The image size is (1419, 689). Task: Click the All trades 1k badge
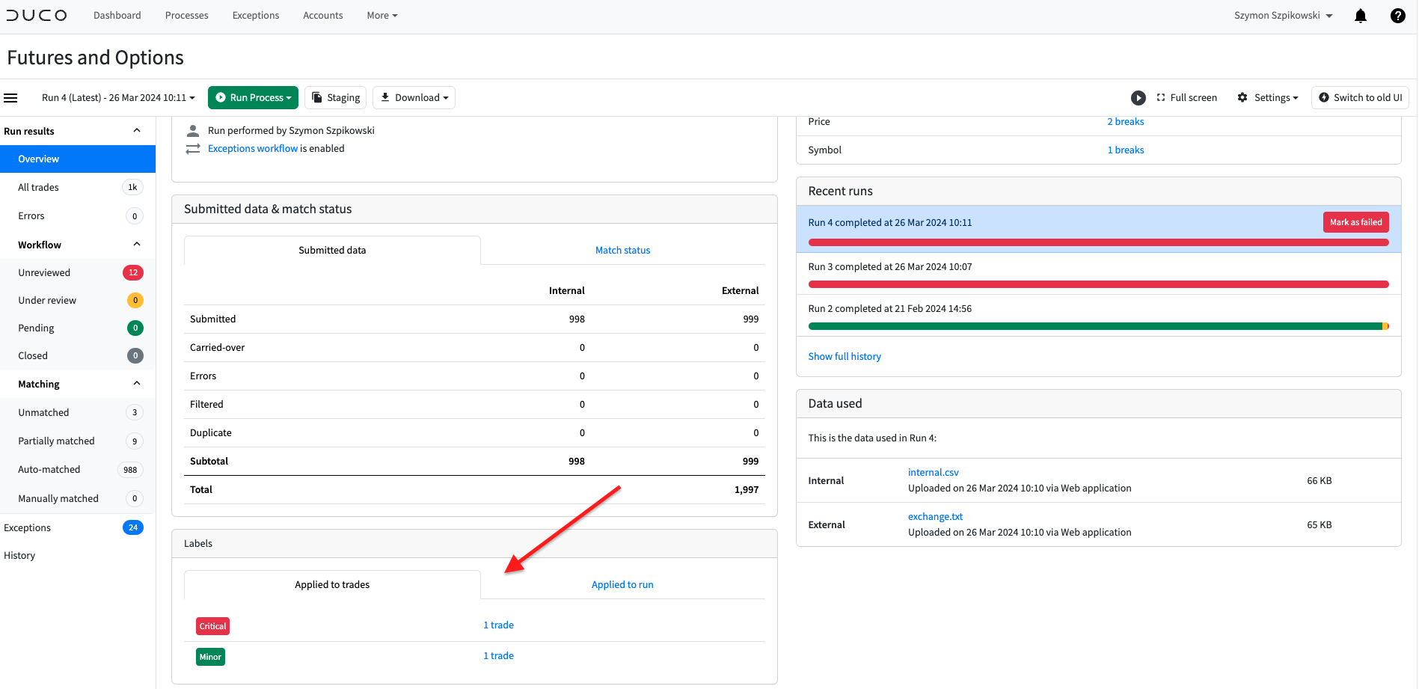coord(132,188)
